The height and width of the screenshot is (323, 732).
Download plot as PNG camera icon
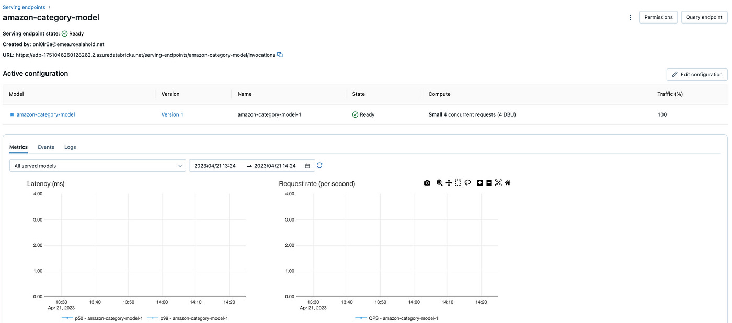427,183
